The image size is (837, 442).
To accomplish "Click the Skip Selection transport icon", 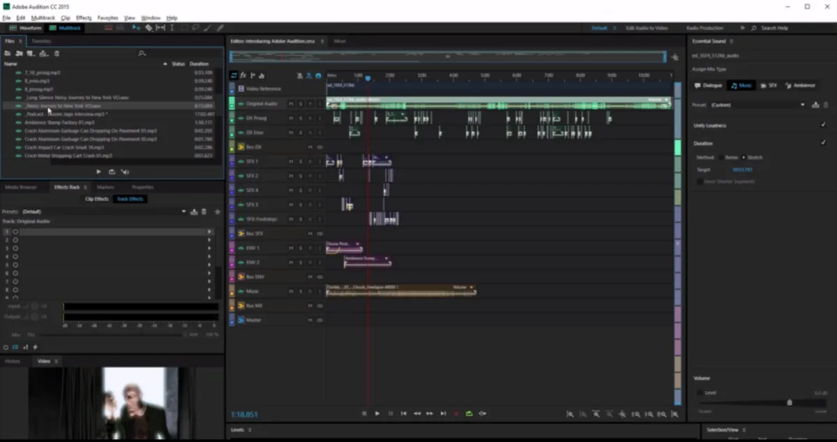I will [482, 413].
